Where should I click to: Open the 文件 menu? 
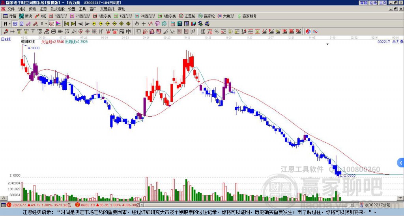point(11,9)
